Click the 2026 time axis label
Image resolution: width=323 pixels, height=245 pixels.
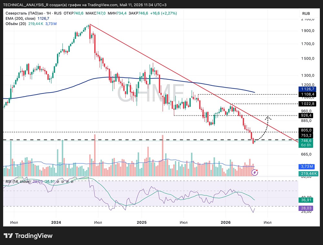coord(225,222)
